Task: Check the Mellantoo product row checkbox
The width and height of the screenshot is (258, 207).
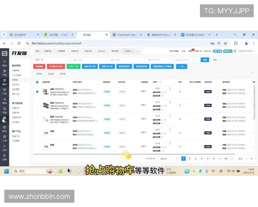Action: point(37,105)
